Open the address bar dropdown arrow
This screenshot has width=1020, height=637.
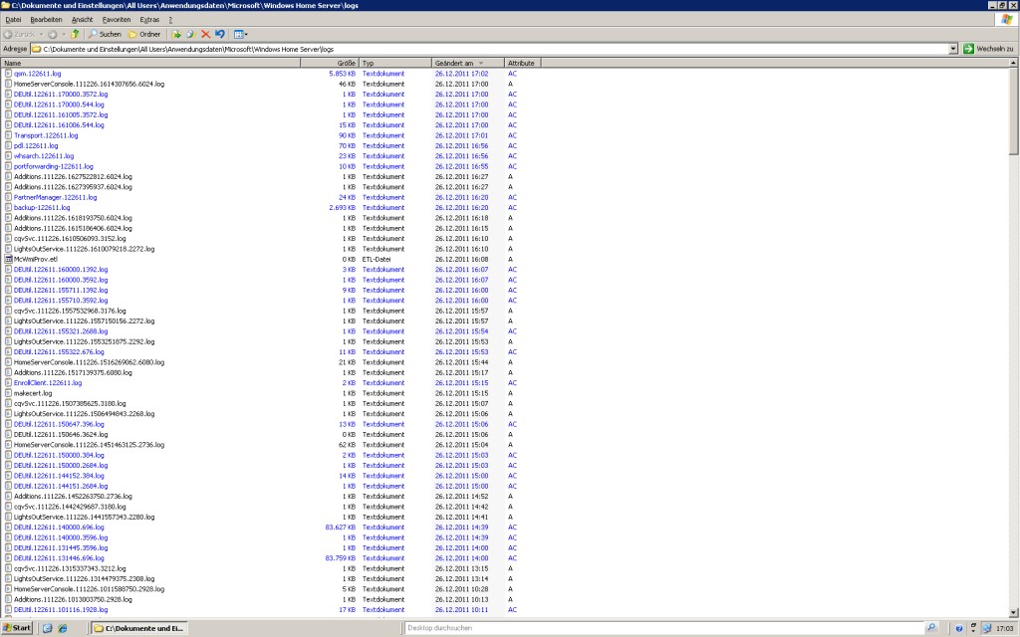pos(953,49)
